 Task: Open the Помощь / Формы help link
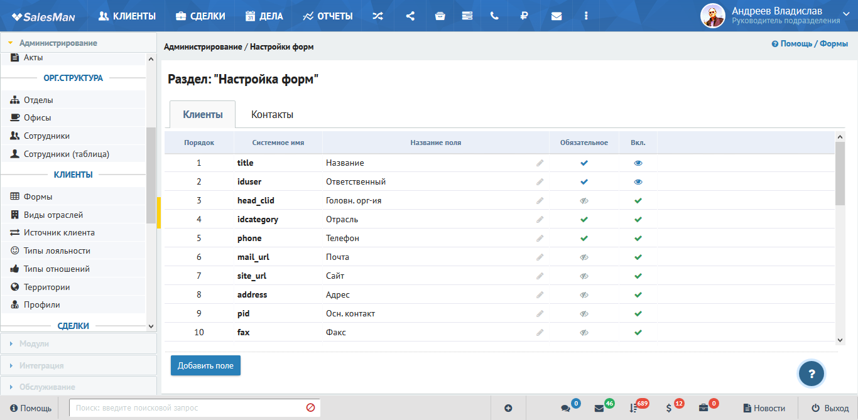pos(810,44)
